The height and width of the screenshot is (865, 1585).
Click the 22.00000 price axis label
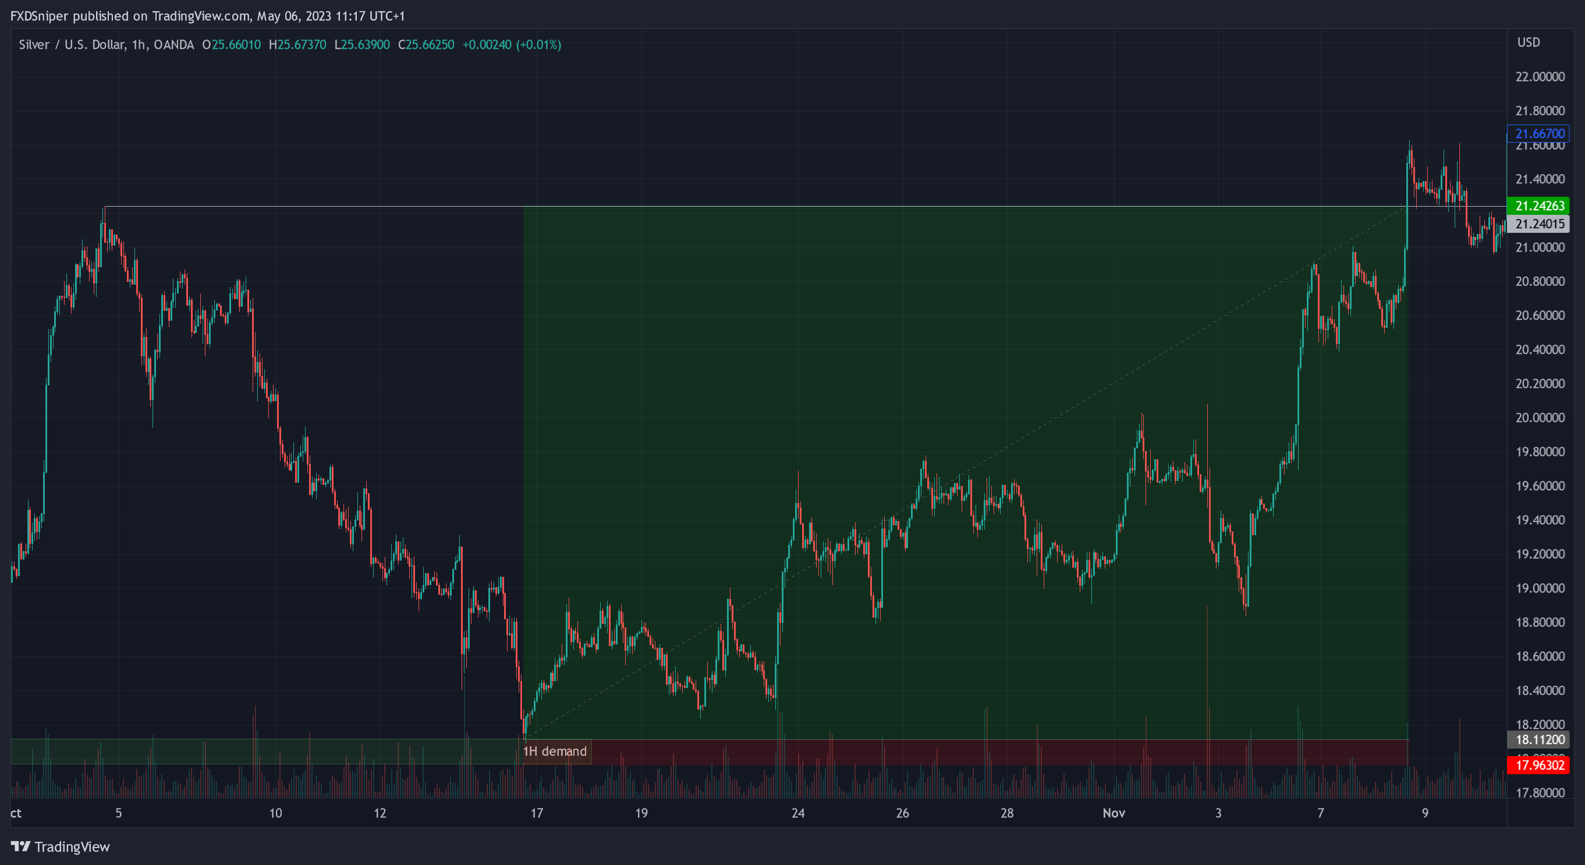pos(1540,77)
